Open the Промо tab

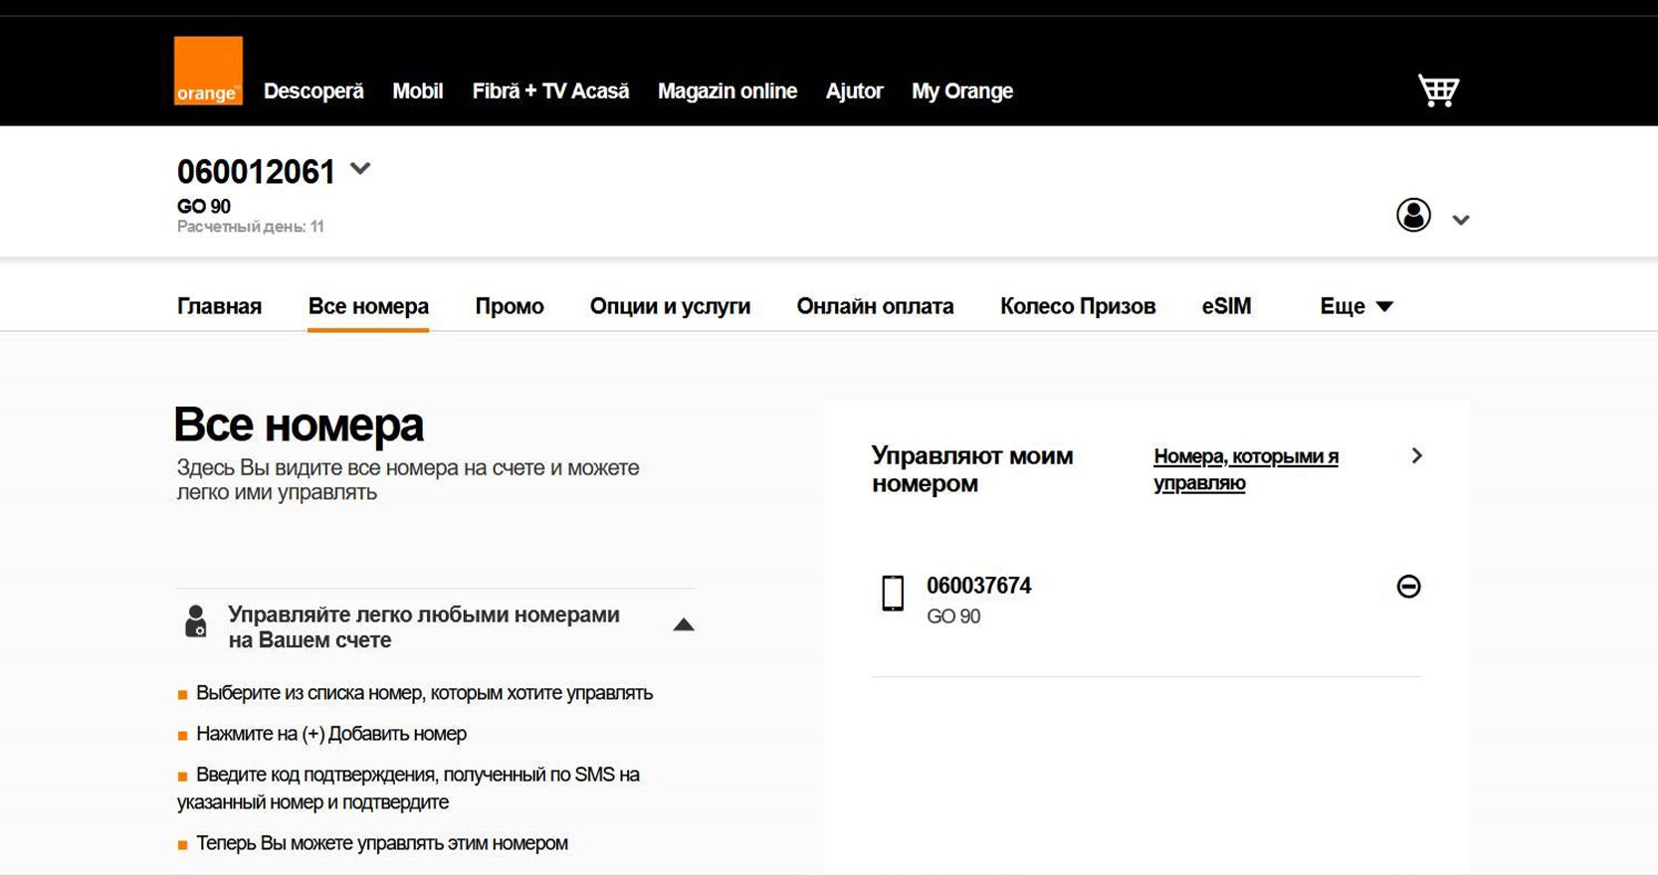pos(509,306)
